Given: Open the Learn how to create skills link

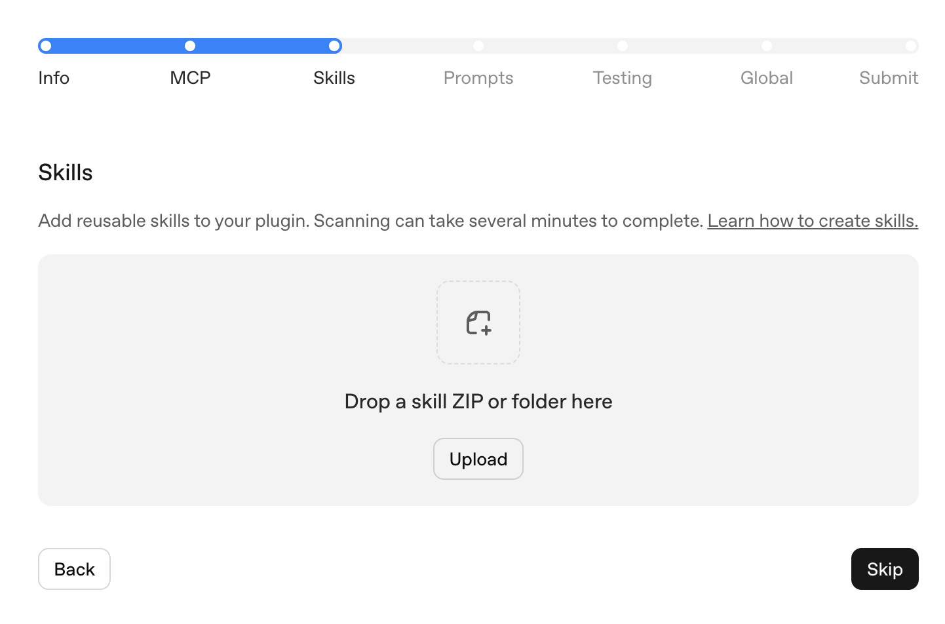Looking at the screenshot, I should pyautogui.click(x=813, y=221).
